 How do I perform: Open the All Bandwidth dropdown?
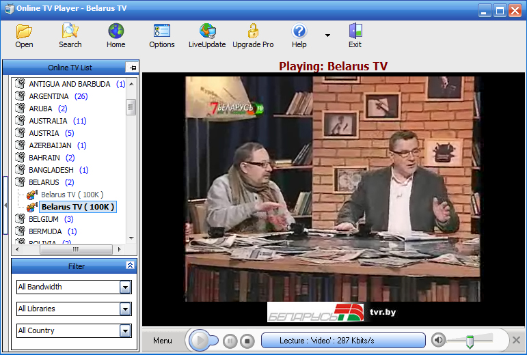click(x=125, y=287)
